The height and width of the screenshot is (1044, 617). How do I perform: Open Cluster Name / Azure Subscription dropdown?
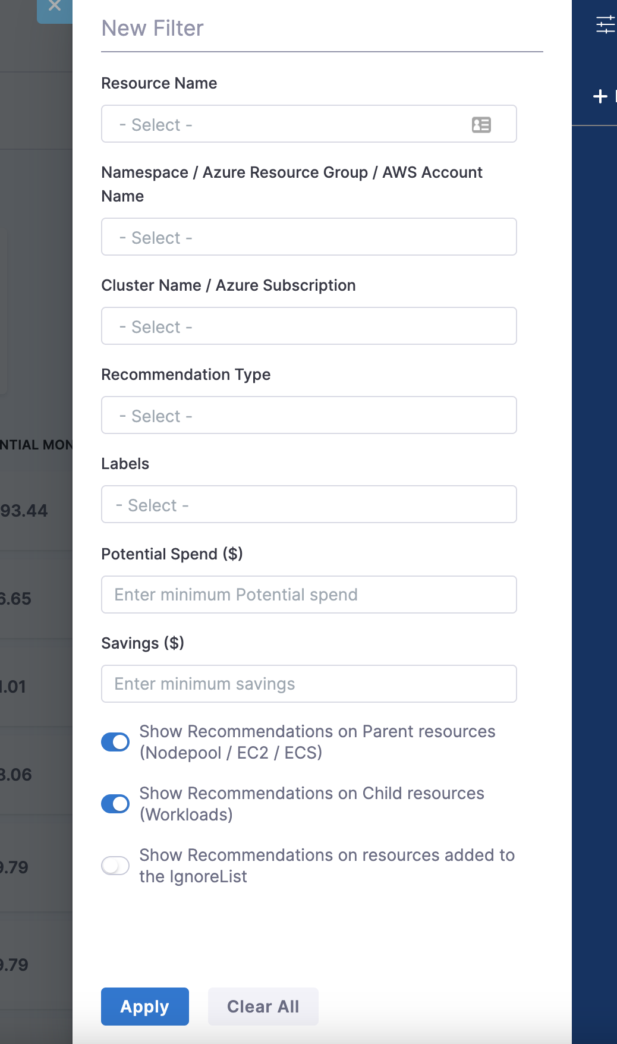(308, 326)
